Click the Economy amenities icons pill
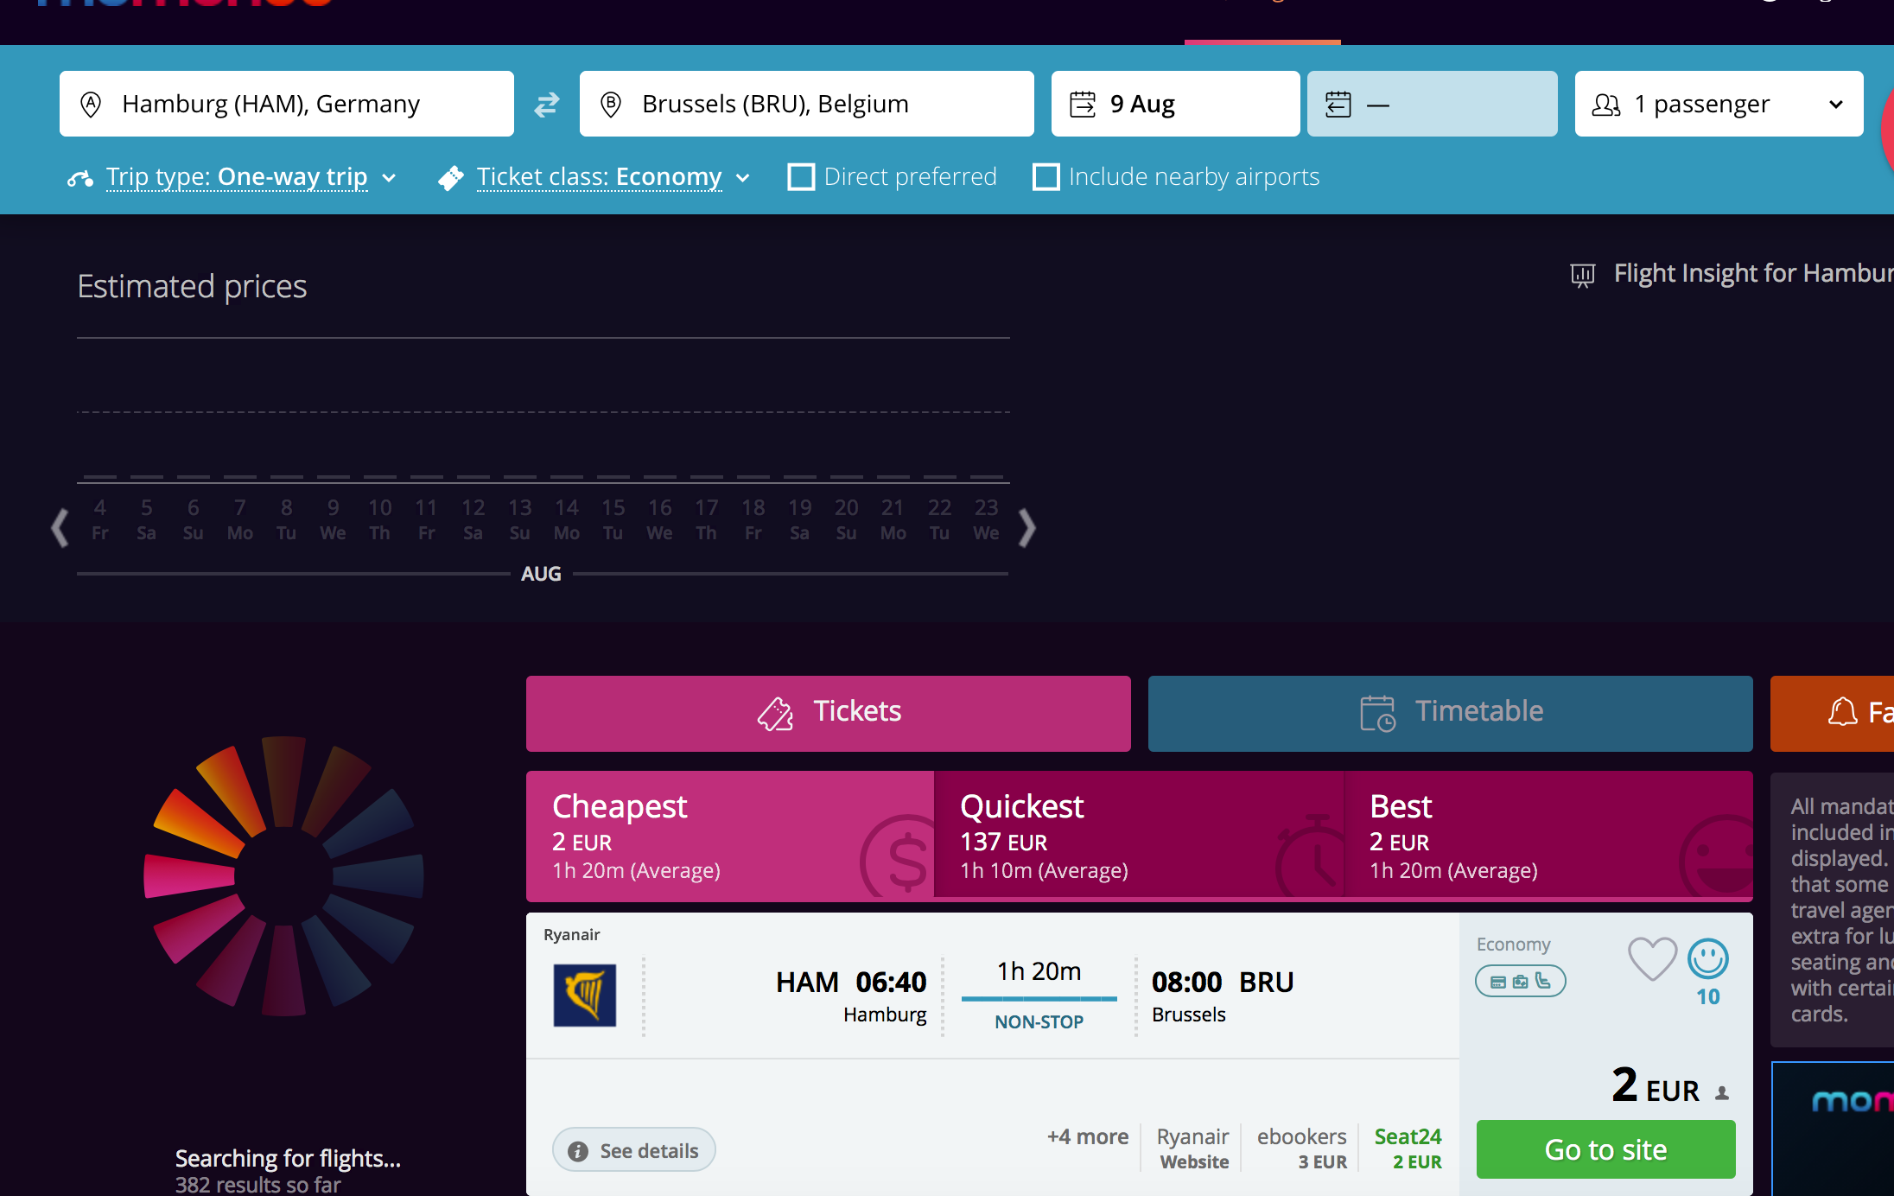 pos(1521,981)
